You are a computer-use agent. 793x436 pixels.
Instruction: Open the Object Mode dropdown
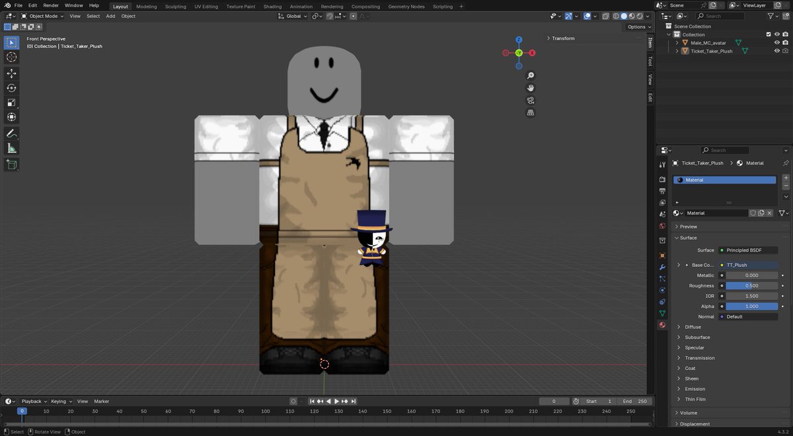tap(42, 16)
